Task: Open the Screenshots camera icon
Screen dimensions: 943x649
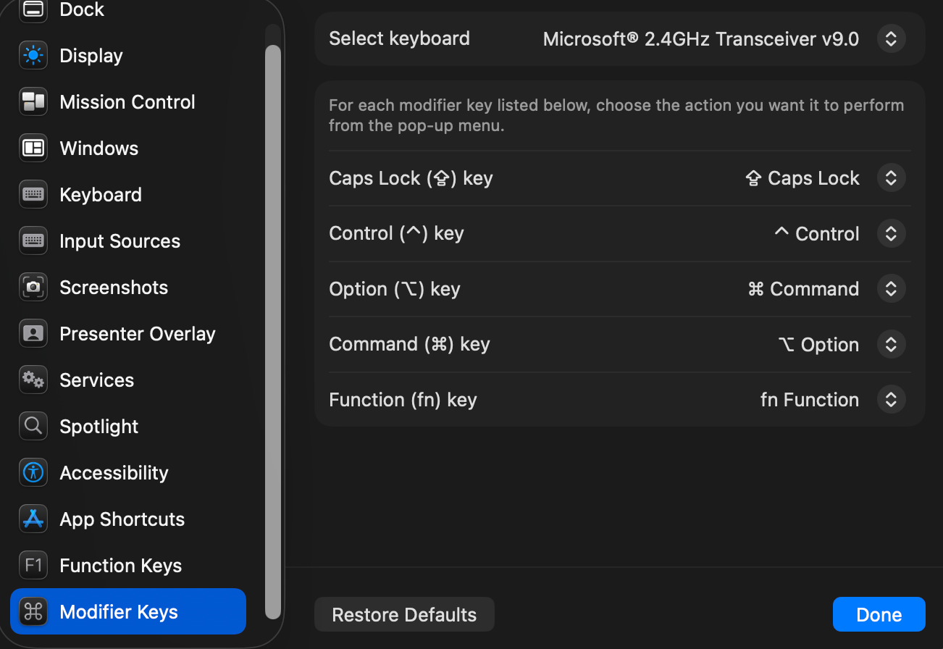Action: 33,288
